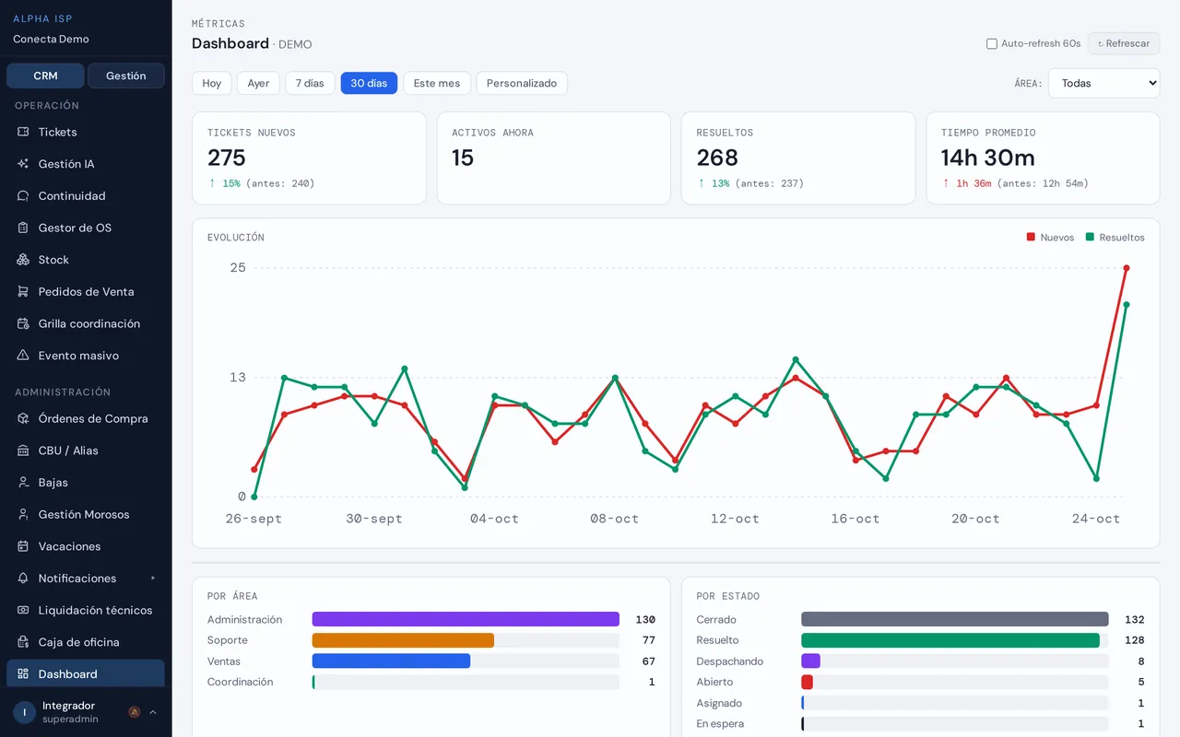Open the Evento masivo menu item
Screen dimensions: 1180x737
point(86,356)
